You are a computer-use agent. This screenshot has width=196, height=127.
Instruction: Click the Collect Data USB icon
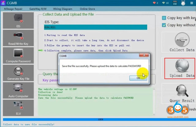pyautogui.click(x=182, y=40)
